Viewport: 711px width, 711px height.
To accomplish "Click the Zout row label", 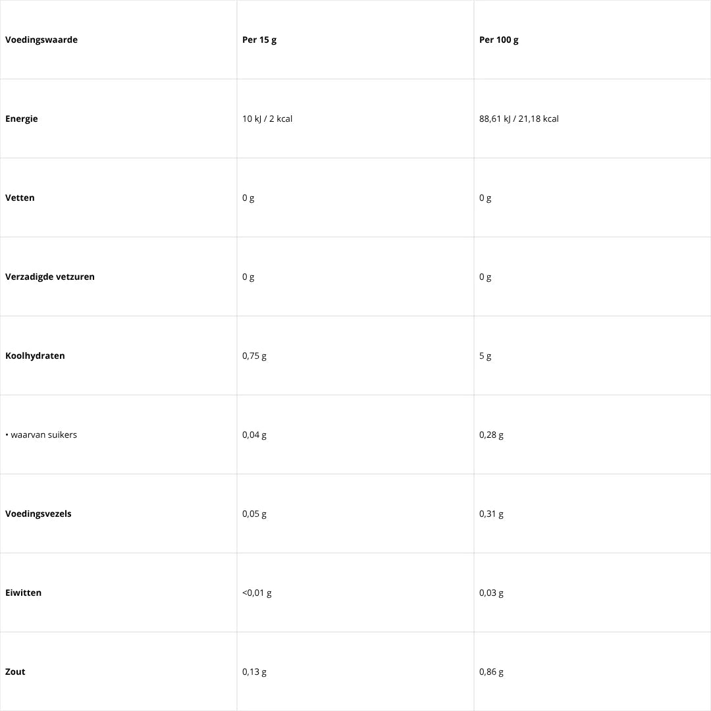I will (x=15, y=671).
